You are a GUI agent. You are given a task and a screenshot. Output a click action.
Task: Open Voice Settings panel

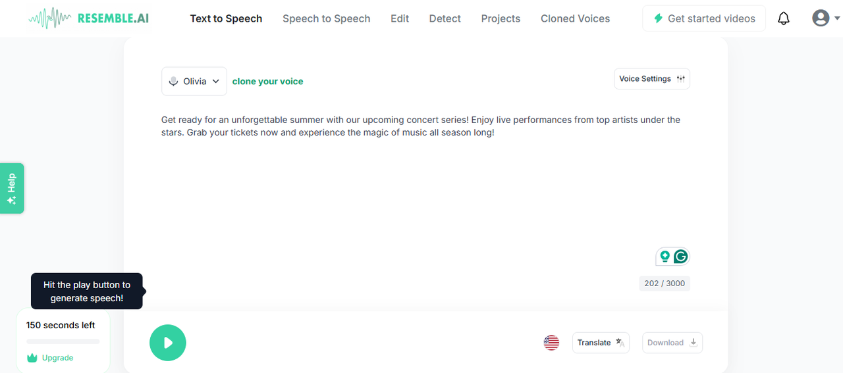[651, 79]
